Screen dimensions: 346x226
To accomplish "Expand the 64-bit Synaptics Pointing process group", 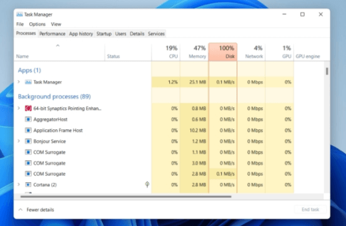I will click(x=19, y=108).
